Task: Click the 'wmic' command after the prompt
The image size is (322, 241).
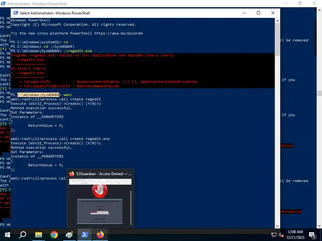Action: click(68, 95)
